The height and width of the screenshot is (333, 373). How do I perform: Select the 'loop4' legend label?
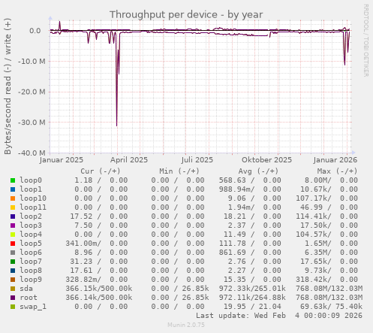coord(31,235)
